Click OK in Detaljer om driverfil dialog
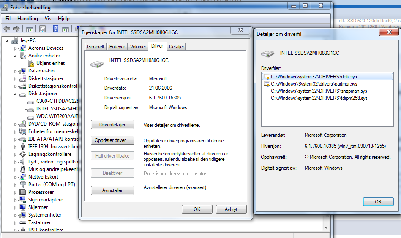 coord(378,201)
